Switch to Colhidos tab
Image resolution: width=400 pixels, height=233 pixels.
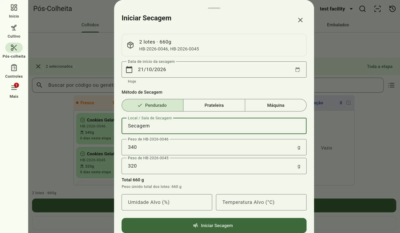click(90, 25)
